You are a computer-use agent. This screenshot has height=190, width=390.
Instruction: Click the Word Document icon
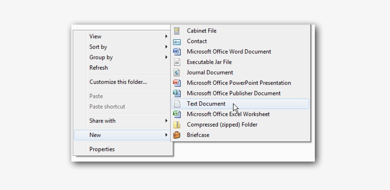point(176,52)
